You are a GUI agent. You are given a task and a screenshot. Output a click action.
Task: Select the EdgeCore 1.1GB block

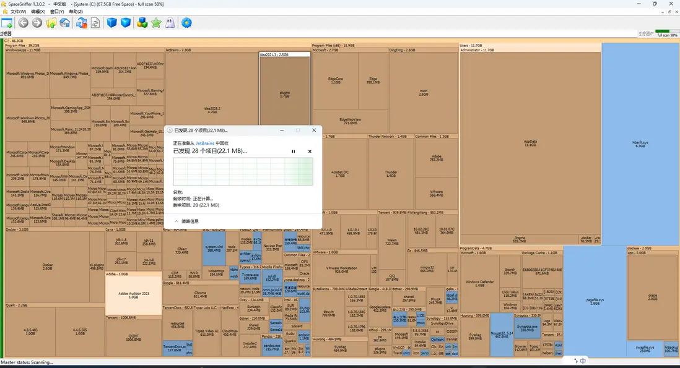tap(335, 80)
